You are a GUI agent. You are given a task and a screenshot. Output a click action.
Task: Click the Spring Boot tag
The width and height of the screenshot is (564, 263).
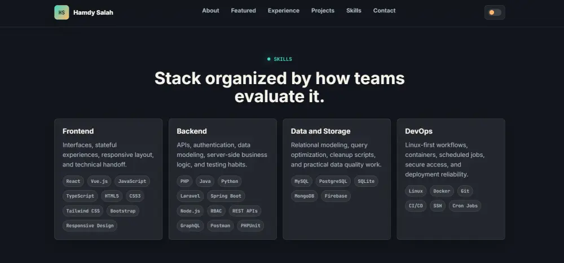(x=226, y=196)
